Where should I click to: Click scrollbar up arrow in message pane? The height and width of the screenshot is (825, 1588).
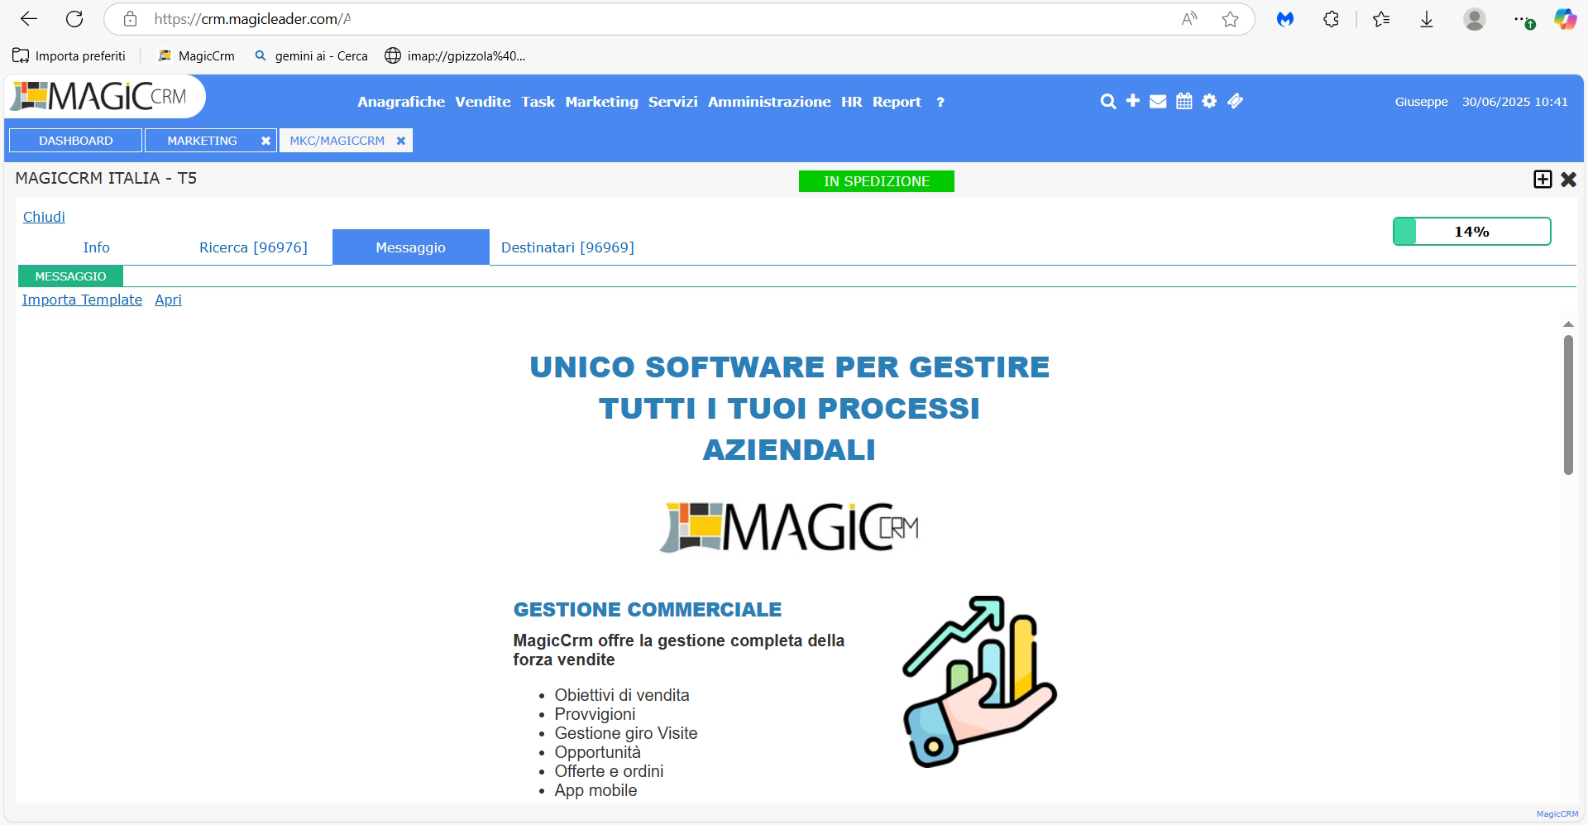1568,324
